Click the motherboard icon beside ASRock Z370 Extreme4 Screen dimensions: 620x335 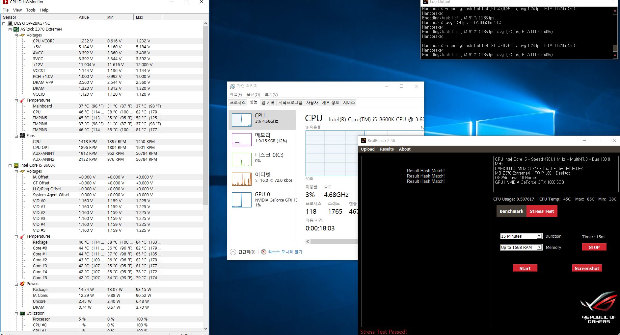pos(16,29)
